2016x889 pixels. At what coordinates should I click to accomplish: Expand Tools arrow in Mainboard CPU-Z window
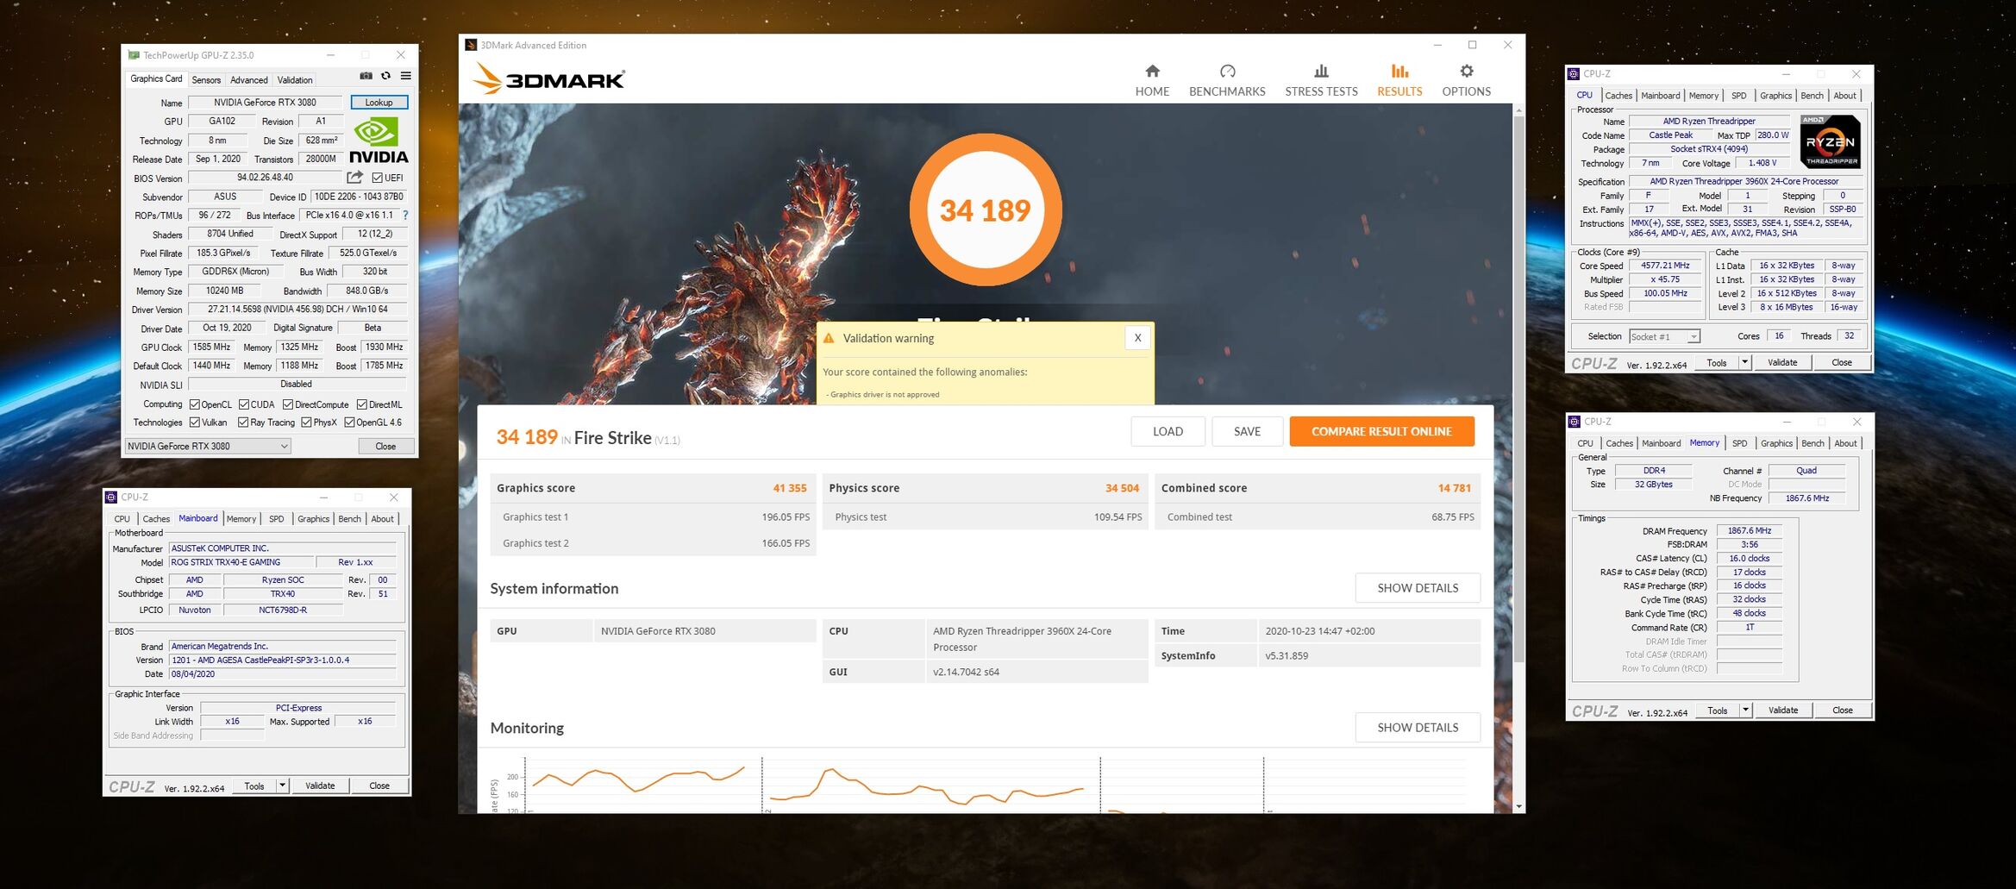[282, 786]
